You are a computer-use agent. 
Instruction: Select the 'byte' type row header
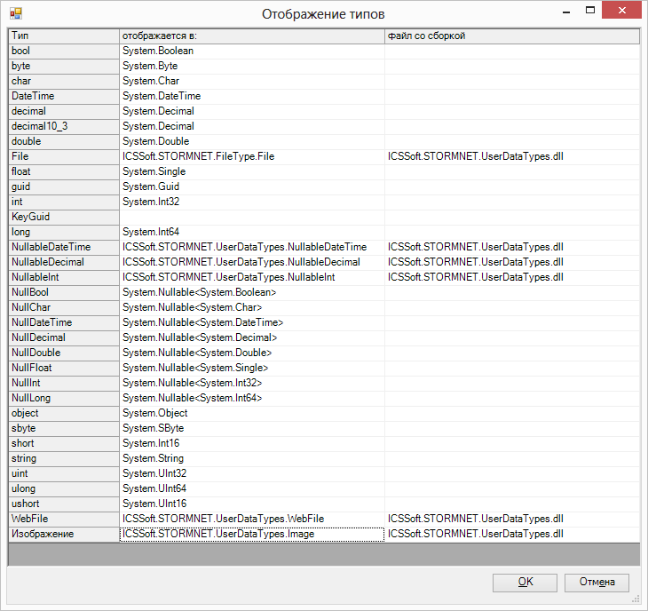click(x=64, y=66)
